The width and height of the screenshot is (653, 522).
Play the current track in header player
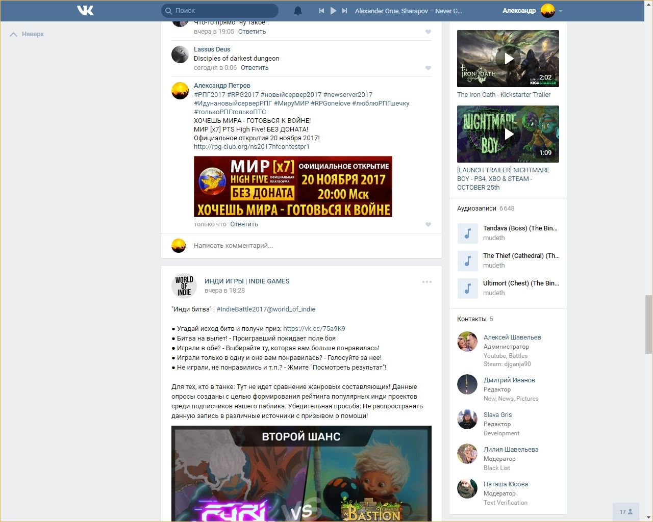[333, 11]
